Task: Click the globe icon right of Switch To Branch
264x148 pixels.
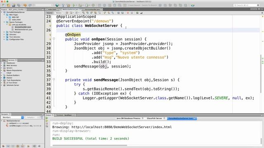Action: [x=193, y=5]
